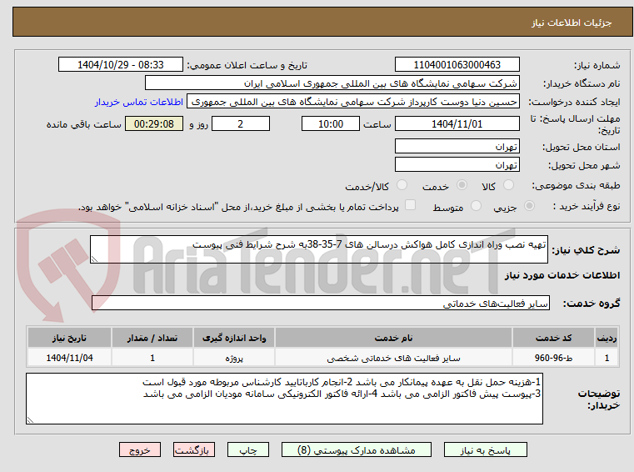
Task: Click the خروج exit button
Action: [139, 449]
